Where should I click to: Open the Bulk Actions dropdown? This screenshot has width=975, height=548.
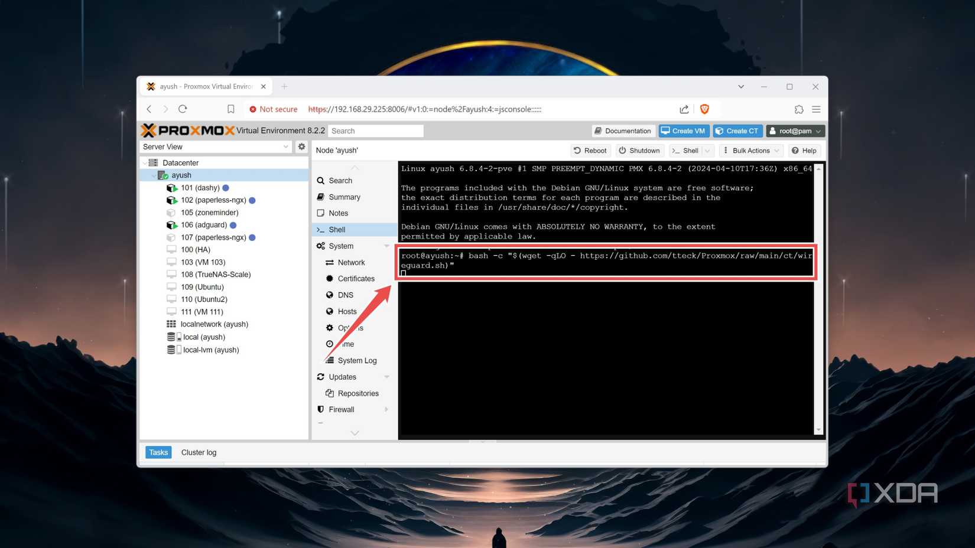751,151
